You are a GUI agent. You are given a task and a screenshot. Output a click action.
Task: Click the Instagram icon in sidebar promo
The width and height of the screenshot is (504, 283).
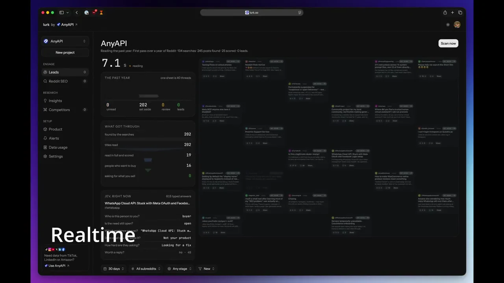click(50, 250)
